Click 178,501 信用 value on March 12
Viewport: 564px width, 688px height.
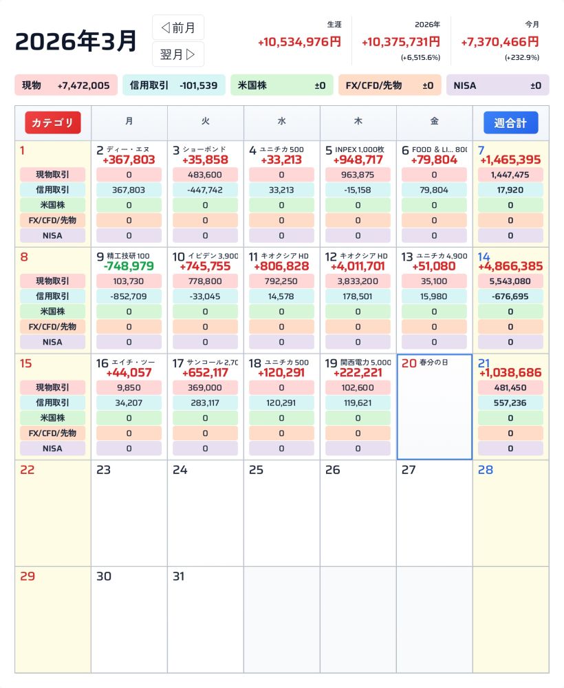[x=358, y=297]
